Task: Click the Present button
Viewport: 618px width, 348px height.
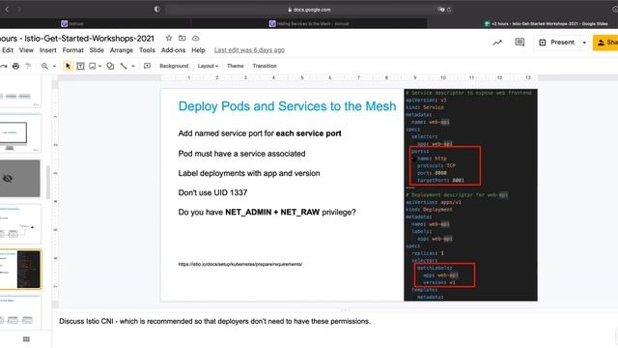Action: coord(557,43)
